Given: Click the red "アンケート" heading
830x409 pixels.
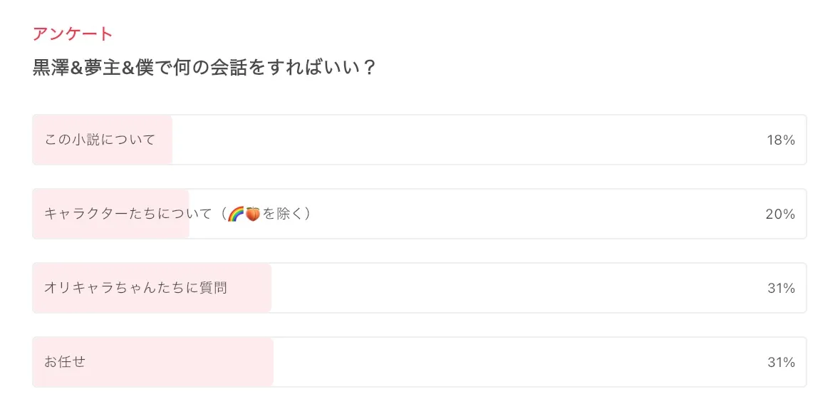Looking at the screenshot, I should 73,33.
